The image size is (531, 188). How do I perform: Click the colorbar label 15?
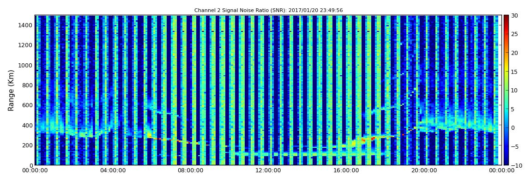pyautogui.click(x=515, y=72)
